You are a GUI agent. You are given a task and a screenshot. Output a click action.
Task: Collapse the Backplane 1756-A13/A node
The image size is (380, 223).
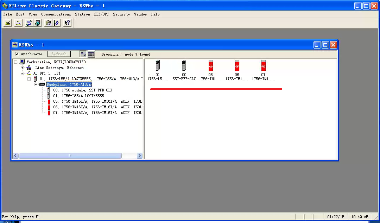(x=36, y=85)
